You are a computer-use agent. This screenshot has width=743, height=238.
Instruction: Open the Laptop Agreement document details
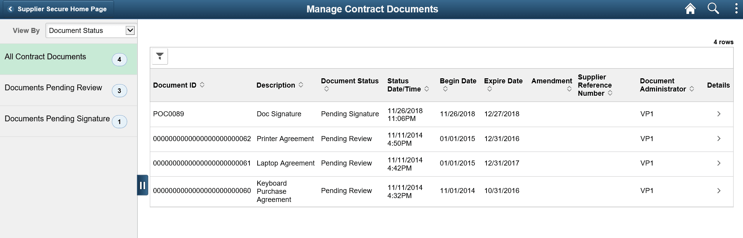(719, 163)
